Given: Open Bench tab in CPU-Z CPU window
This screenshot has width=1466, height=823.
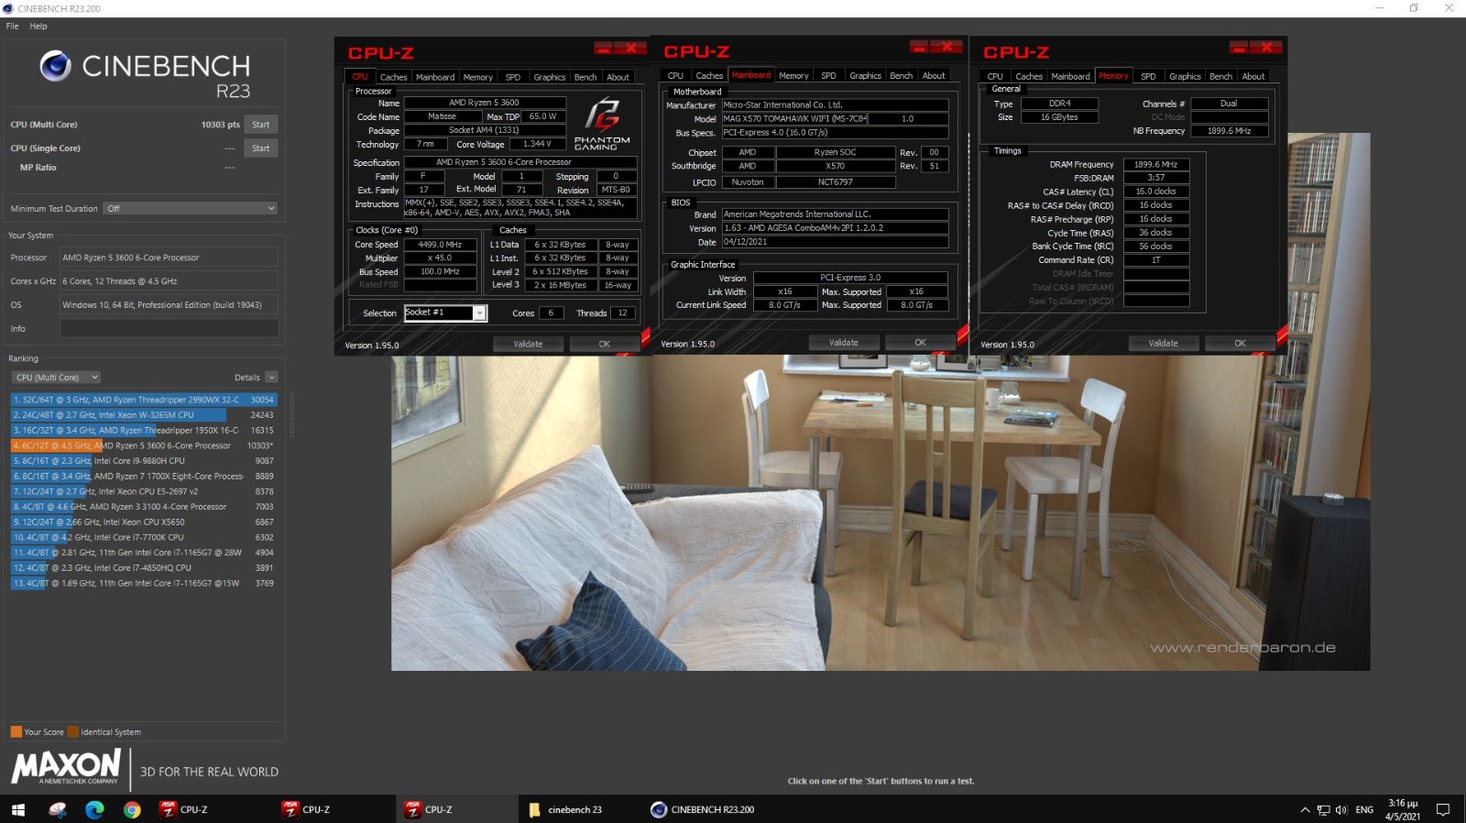Looking at the screenshot, I should [x=585, y=77].
